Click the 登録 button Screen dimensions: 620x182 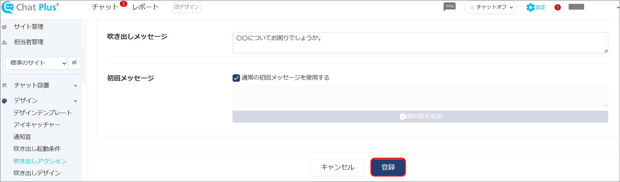click(x=388, y=167)
